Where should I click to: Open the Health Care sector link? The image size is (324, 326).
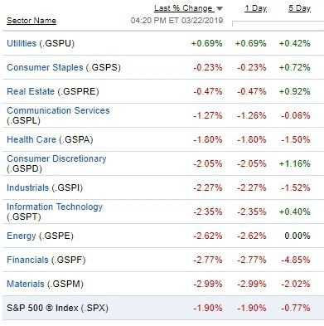31,139
